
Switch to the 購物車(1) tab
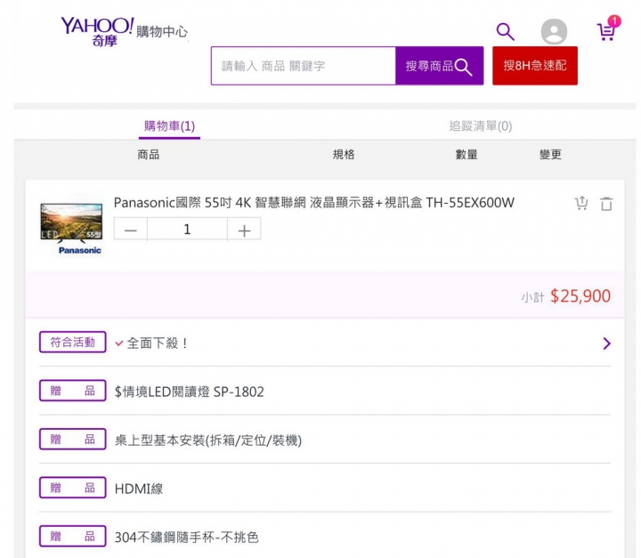(169, 126)
